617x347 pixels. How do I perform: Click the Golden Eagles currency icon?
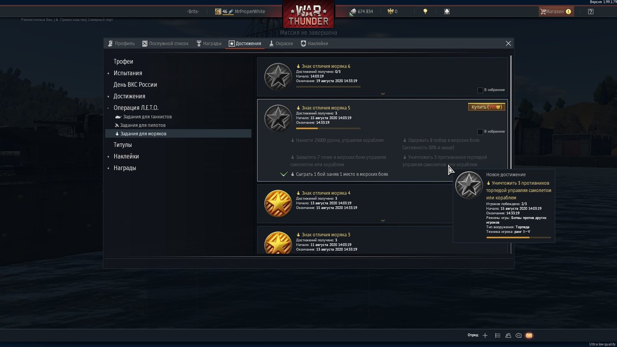tap(390, 12)
